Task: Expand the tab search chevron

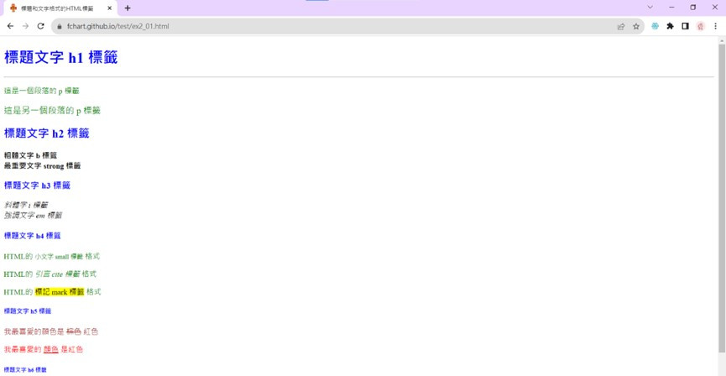Action: pos(650,8)
